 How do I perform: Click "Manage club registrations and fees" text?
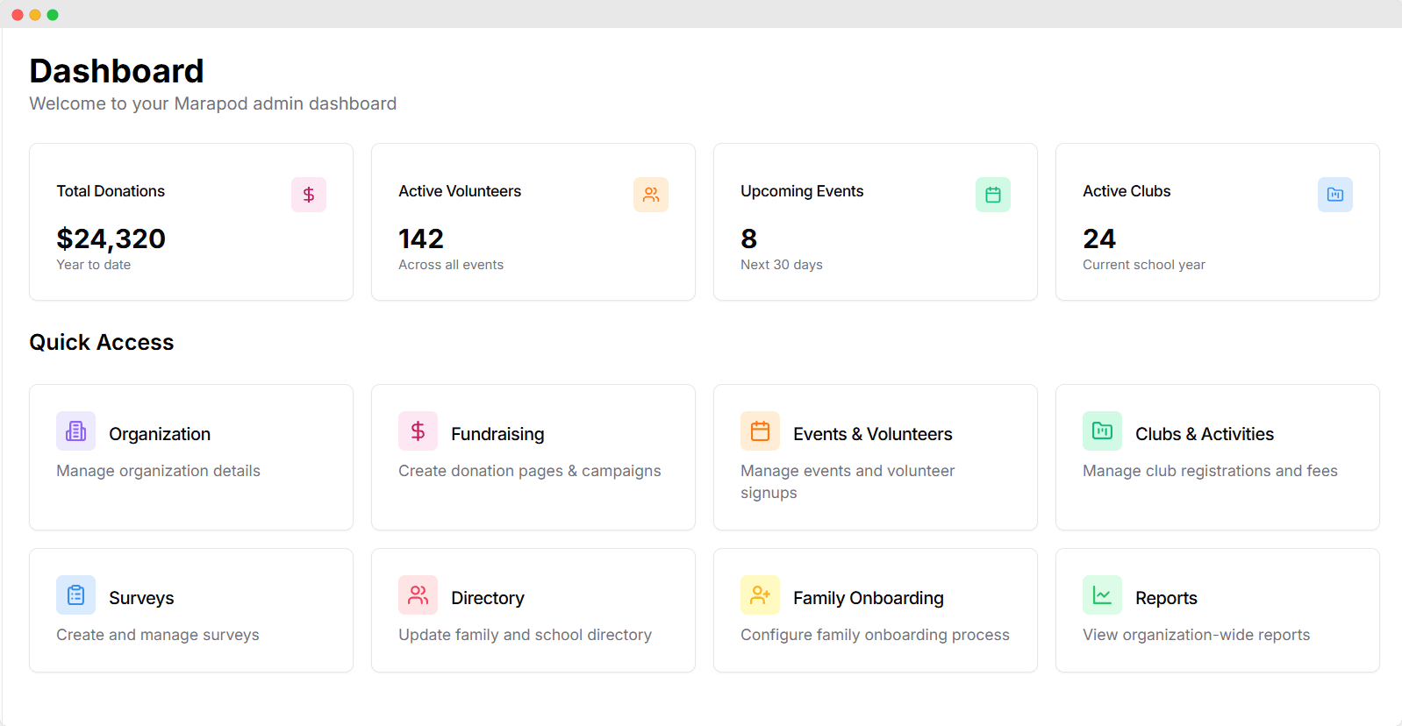coord(1211,471)
